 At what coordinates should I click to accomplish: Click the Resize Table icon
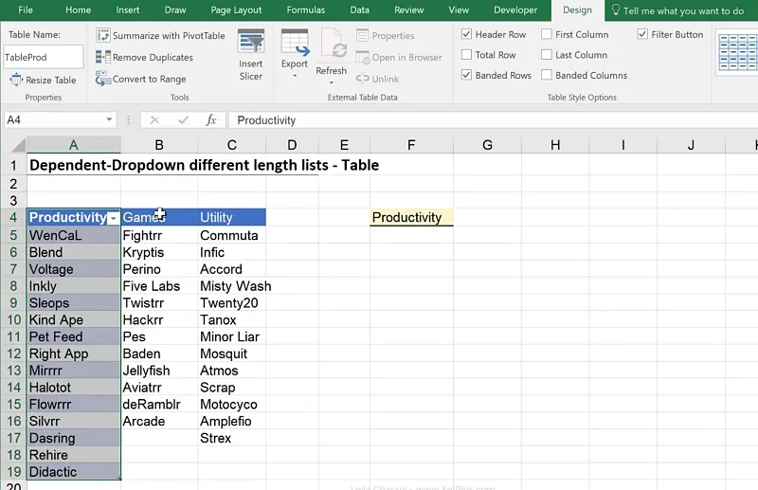click(16, 81)
